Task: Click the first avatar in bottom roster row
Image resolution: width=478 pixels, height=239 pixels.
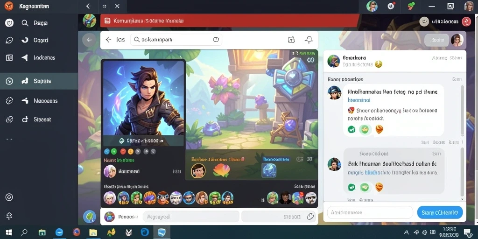Action: (x=110, y=198)
